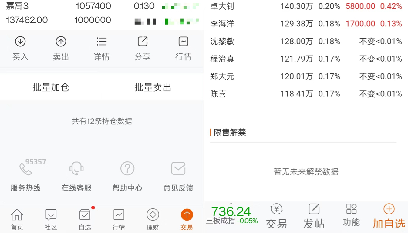Viewport: 408px width, 233px height.
Task: Open 在线客服 headset icon
Action: [76, 169]
